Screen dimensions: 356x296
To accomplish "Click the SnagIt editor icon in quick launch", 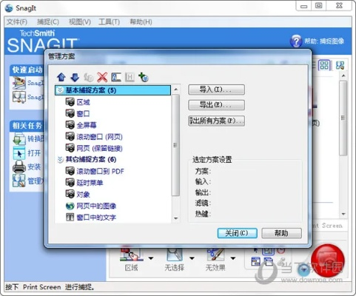I will coord(19,83).
